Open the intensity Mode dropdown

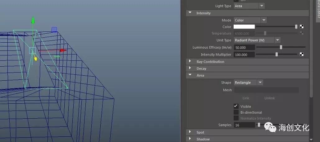tap(250, 20)
